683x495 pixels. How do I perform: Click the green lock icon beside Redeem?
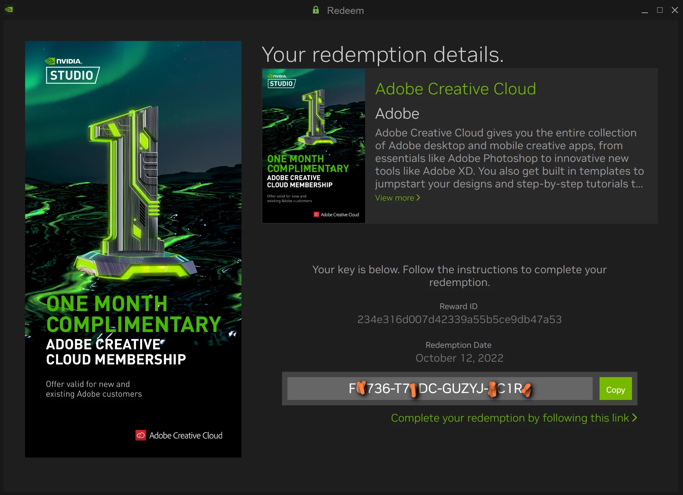click(316, 10)
